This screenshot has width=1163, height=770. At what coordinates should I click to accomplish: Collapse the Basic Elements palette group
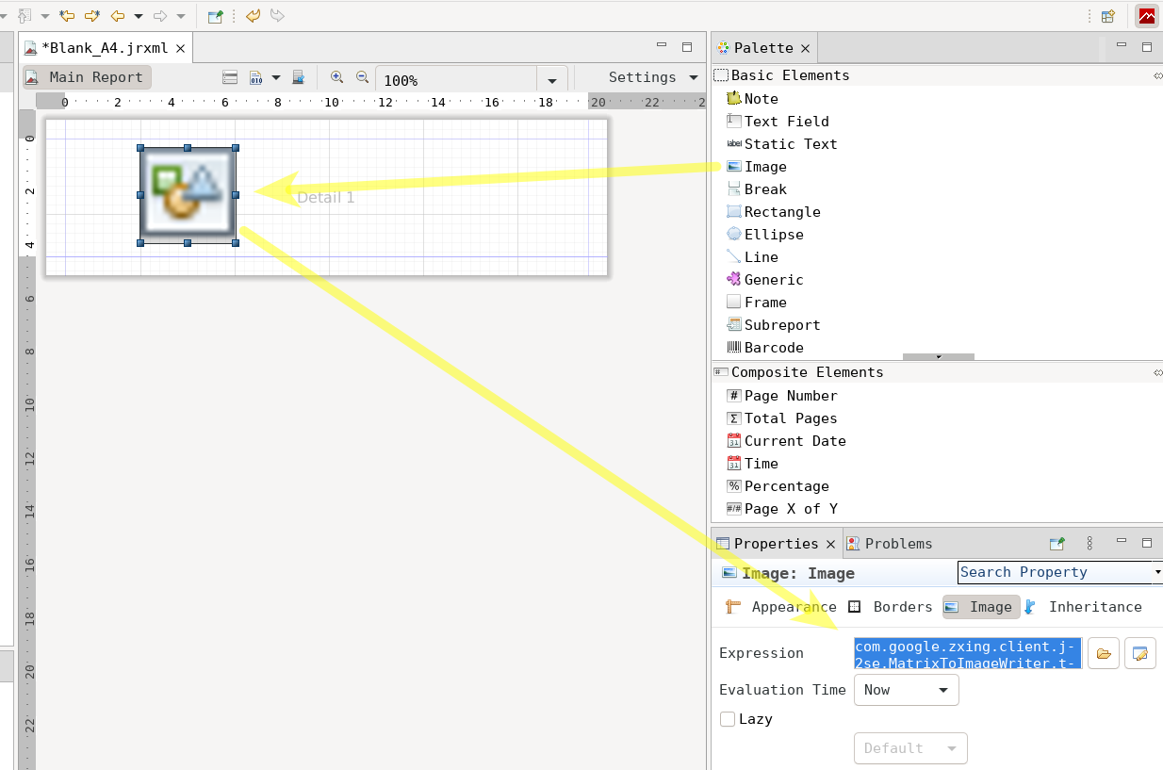789,75
